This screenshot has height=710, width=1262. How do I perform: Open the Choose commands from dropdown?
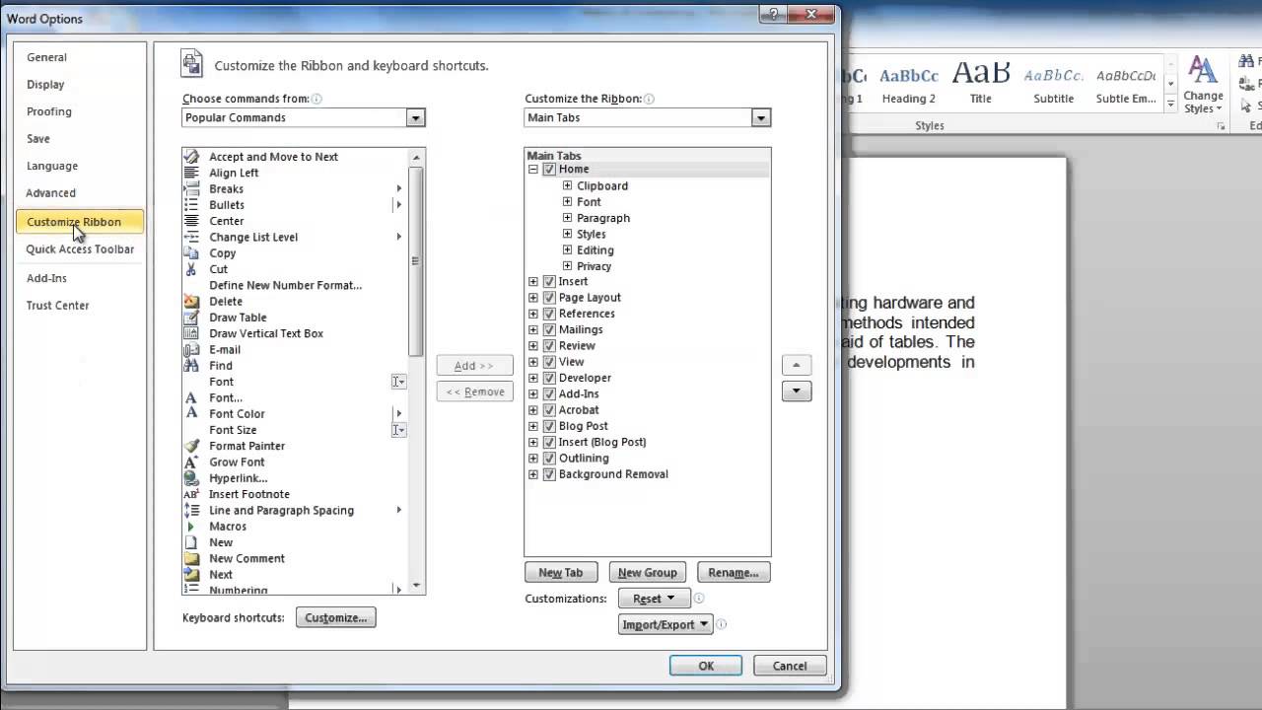click(415, 117)
